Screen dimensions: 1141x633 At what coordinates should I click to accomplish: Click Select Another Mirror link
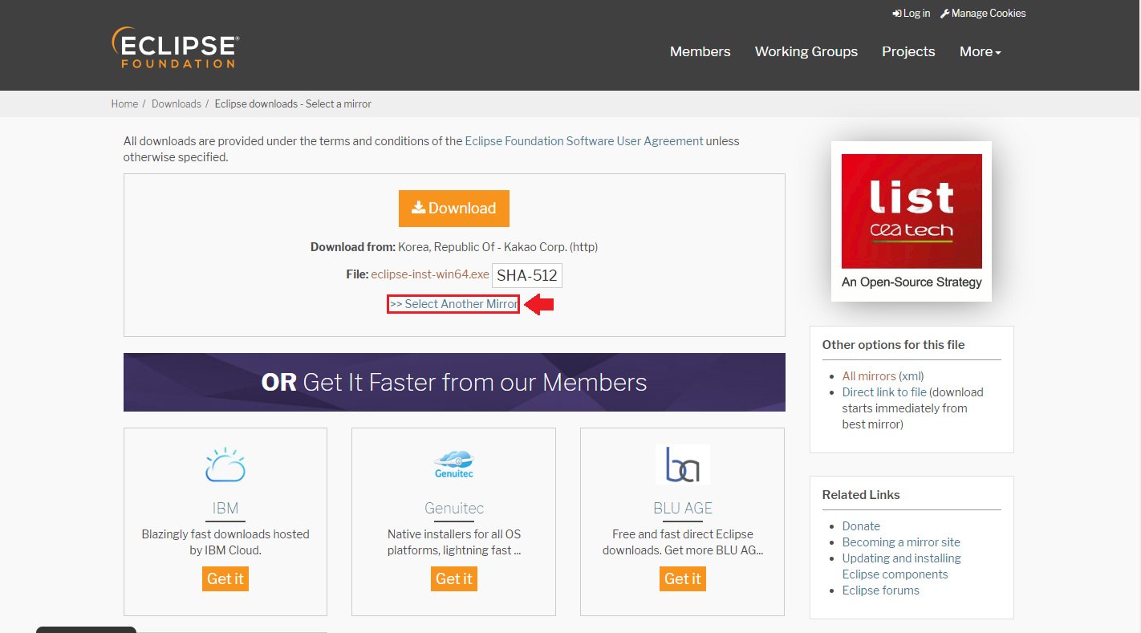click(453, 304)
